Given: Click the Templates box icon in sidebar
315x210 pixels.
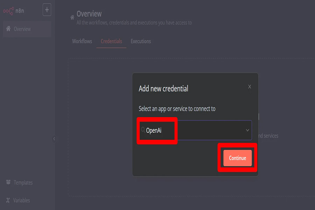Looking at the screenshot, I should pos(8,182).
